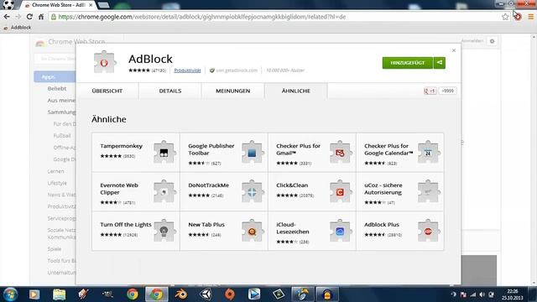Open the file explorer taskbar icon
The height and width of the screenshot is (302, 537).
point(59,294)
